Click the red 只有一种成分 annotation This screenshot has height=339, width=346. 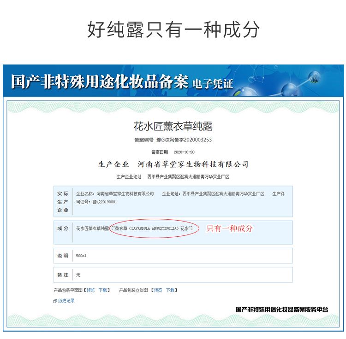[229, 228]
